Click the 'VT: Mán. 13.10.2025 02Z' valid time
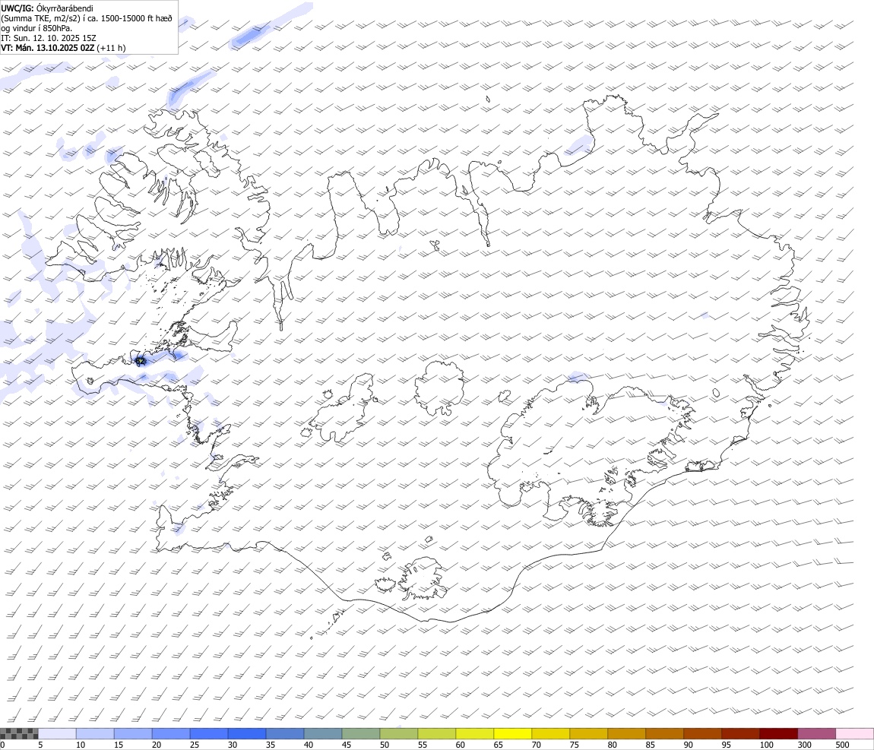874x750 pixels. click(x=47, y=48)
